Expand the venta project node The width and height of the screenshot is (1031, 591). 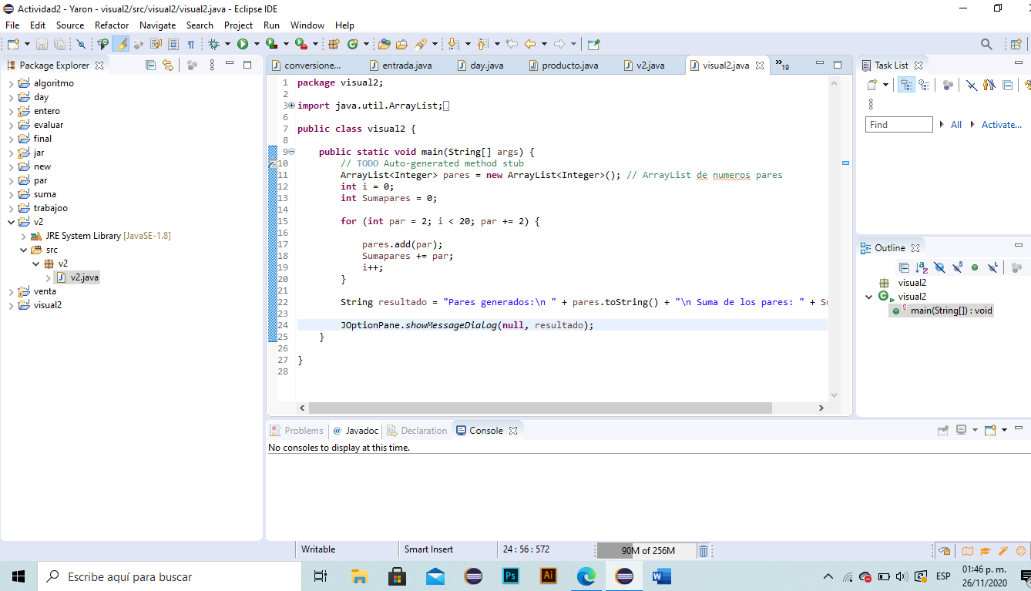coord(11,291)
